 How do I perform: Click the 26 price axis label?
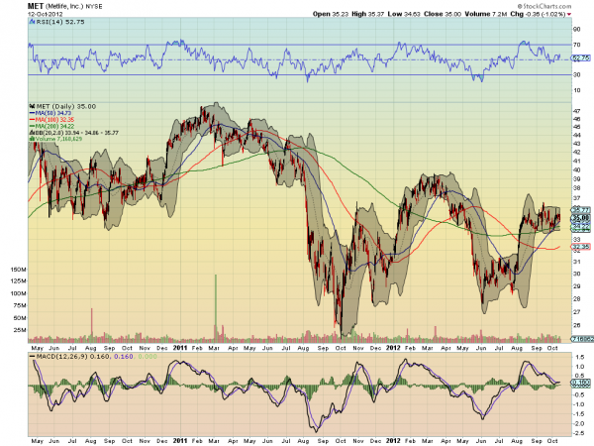point(577,325)
